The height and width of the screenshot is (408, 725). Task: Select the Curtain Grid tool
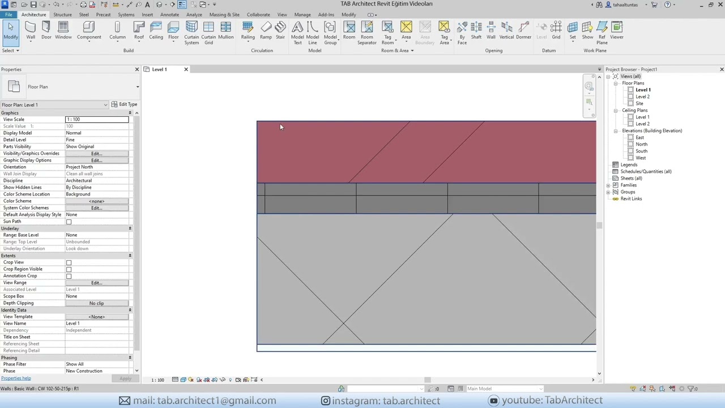tap(208, 33)
